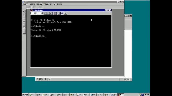
Task: Click the volume icon in system tray
Action: click(x=140, y=95)
